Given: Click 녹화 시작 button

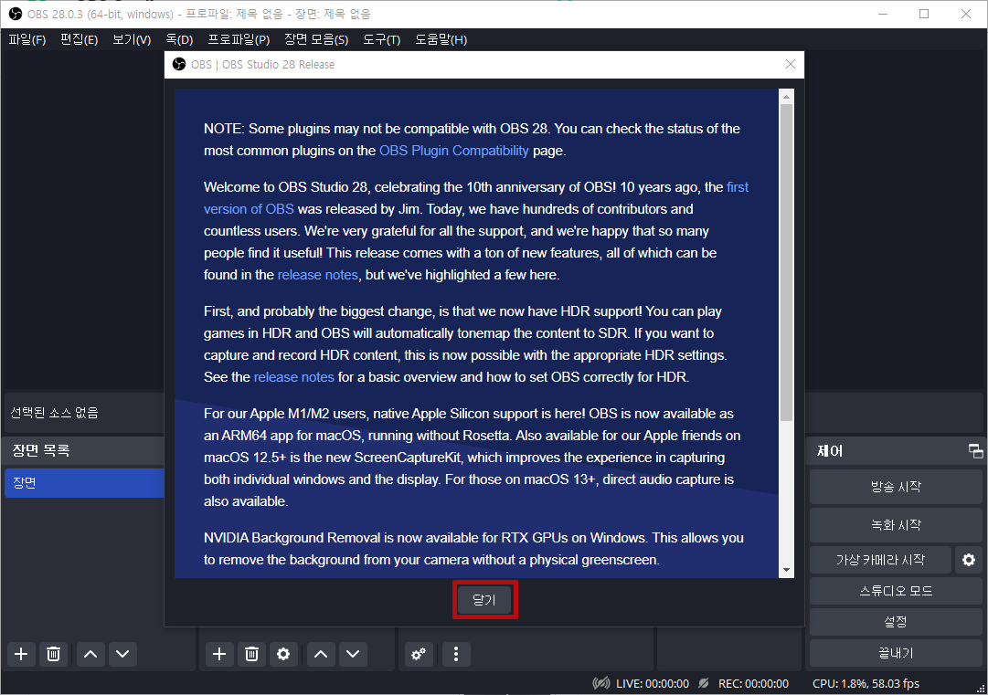Looking at the screenshot, I should pos(896,525).
